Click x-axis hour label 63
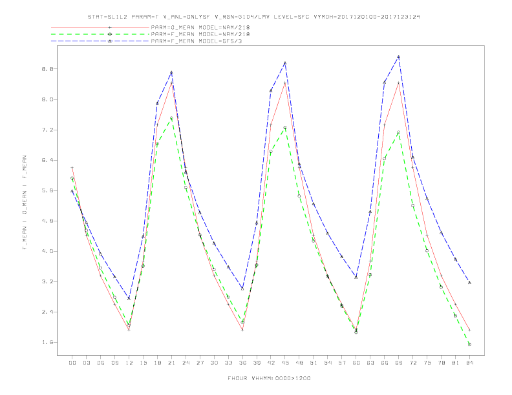512x395 pixels. coord(370,363)
